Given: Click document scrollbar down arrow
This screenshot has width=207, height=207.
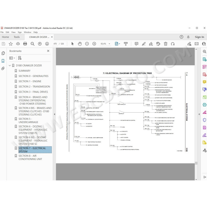Looking at the screenshot, I should tap(196, 179).
